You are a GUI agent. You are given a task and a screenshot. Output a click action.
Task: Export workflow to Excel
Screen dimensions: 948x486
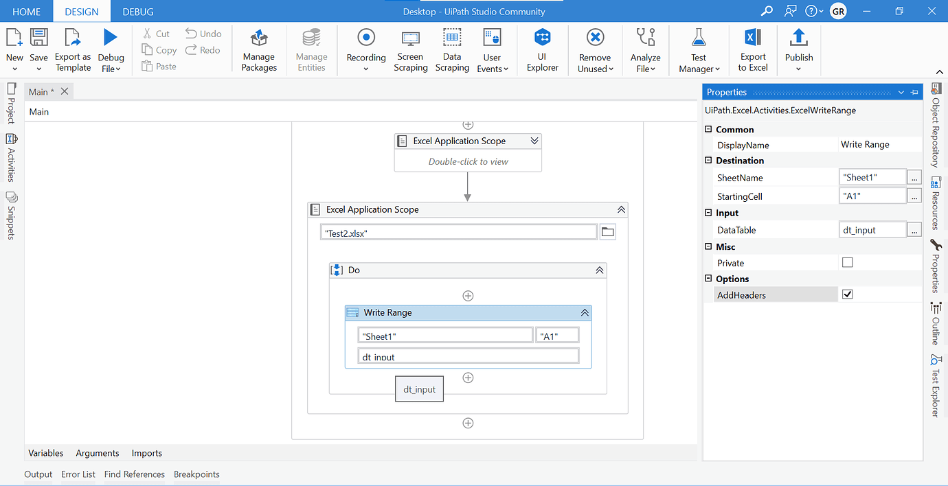[752, 49]
